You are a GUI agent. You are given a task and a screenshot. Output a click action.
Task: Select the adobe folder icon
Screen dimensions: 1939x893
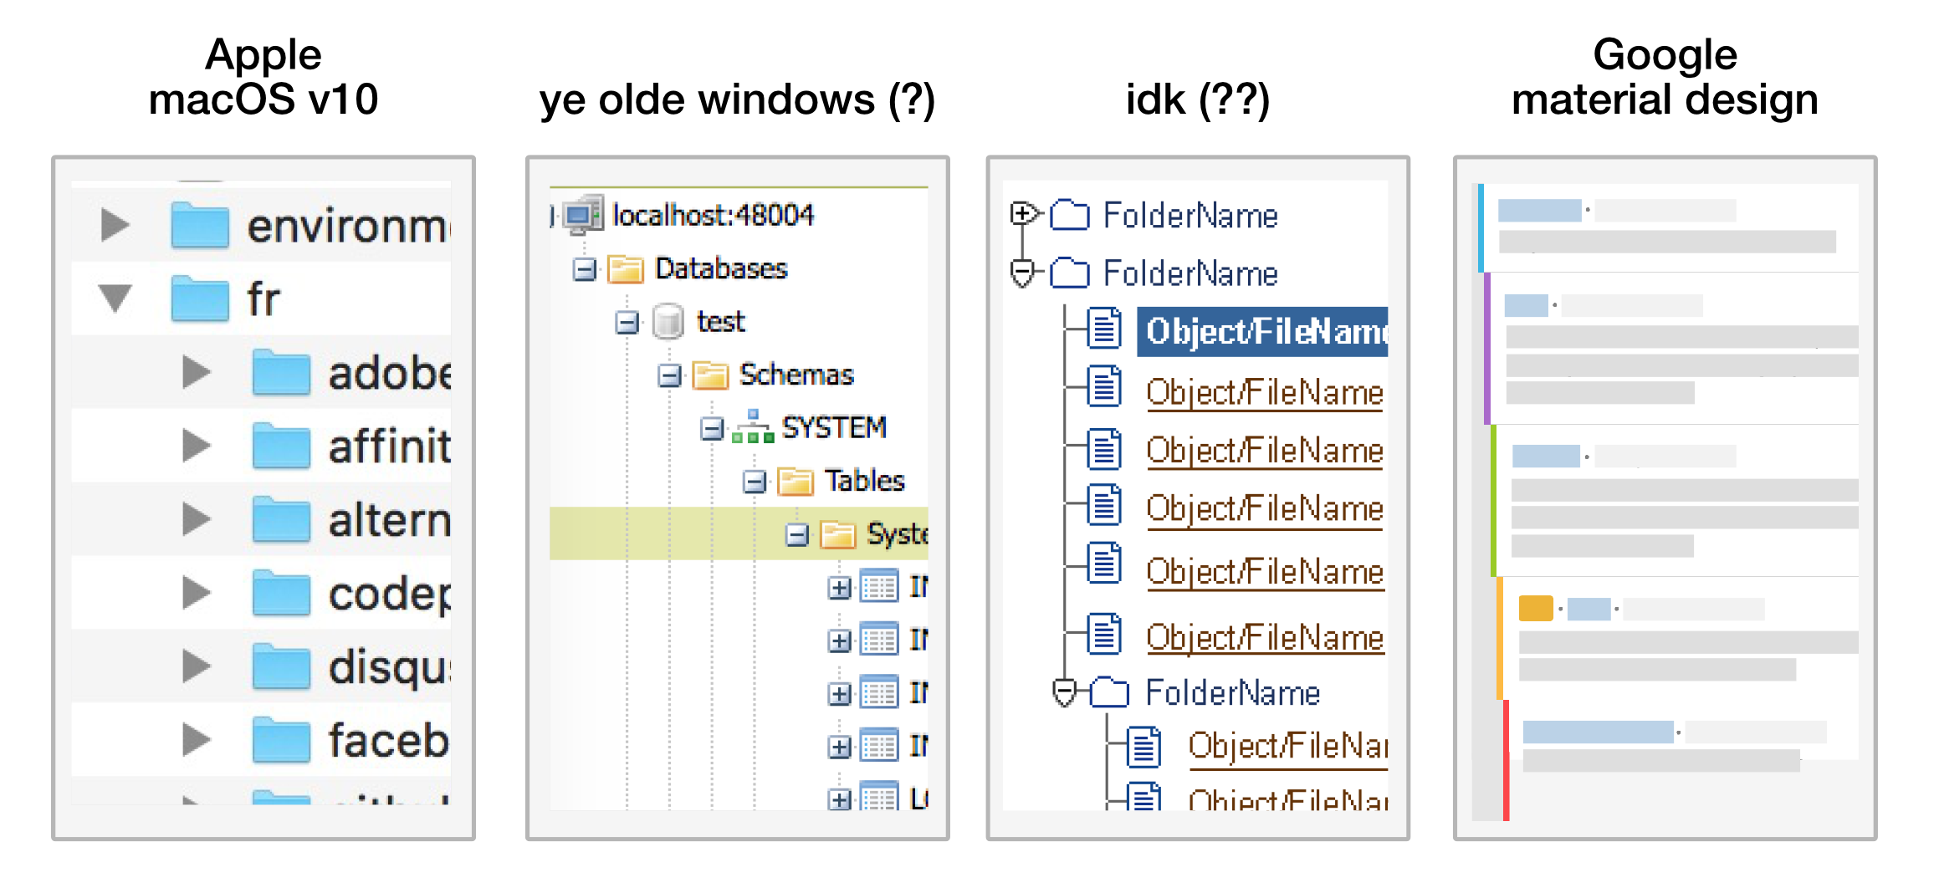tap(281, 372)
